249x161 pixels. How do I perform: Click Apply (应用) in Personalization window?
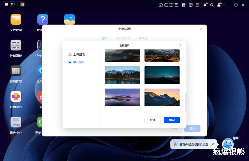[192, 128]
